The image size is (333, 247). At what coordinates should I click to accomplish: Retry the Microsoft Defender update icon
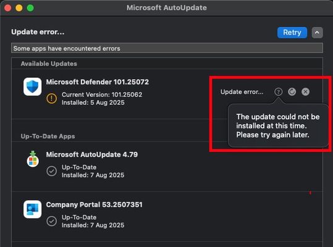[292, 91]
